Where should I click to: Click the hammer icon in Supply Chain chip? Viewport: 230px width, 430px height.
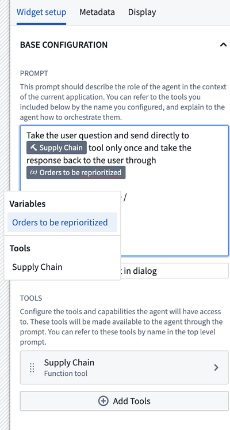click(x=34, y=148)
